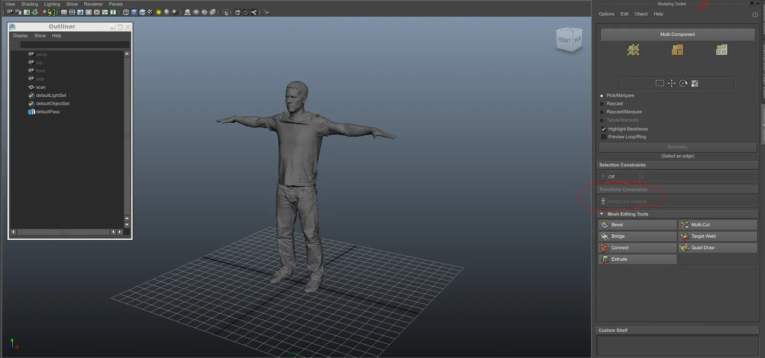Collapse the Mesh Editing Tools section

point(602,213)
